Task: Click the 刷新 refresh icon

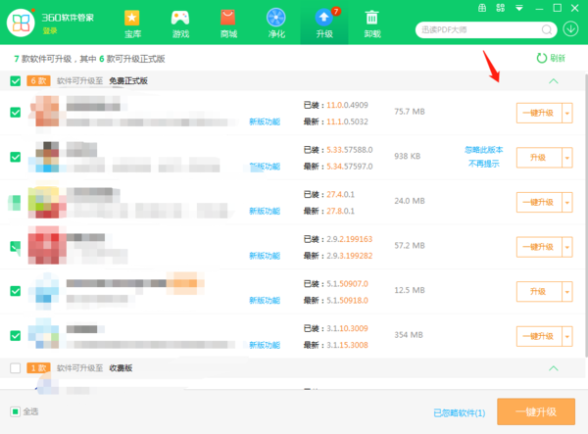Action: (541, 58)
